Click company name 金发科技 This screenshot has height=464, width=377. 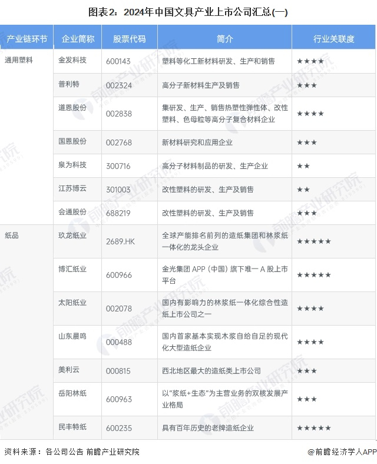(x=72, y=60)
